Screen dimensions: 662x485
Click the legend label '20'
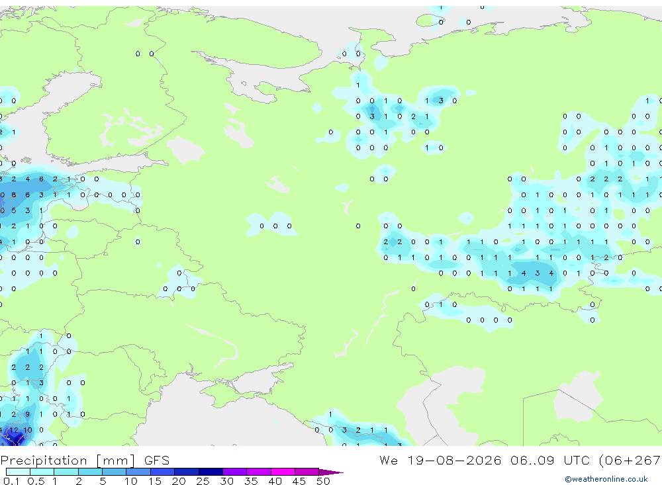coord(179,481)
